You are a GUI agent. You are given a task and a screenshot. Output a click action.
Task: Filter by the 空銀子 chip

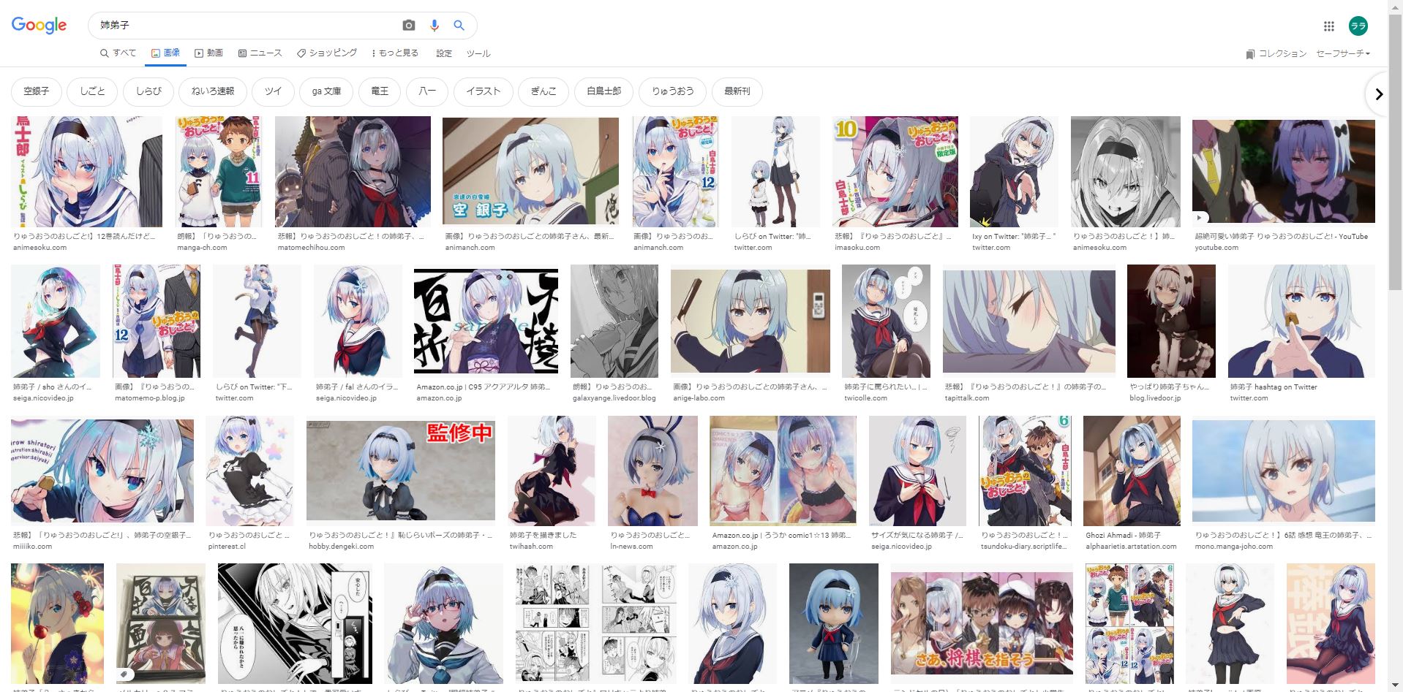[x=37, y=91]
